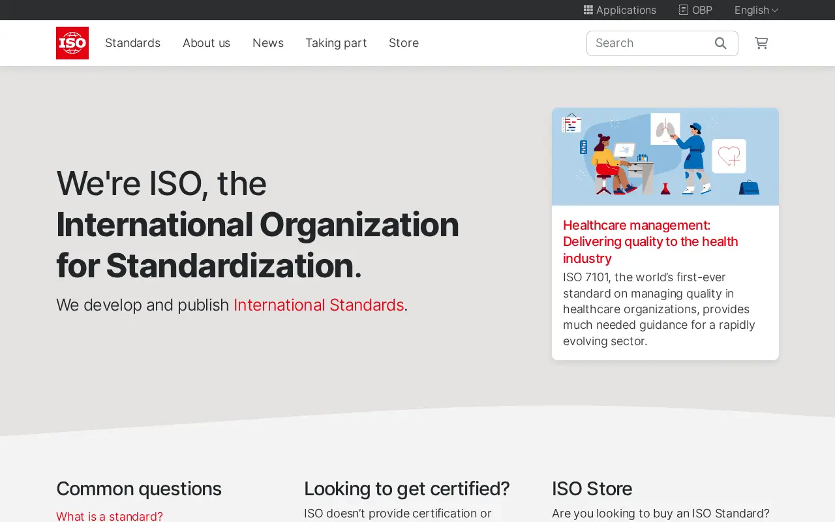
Task: Open the Taking part menu
Action: (x=336, y=43)
